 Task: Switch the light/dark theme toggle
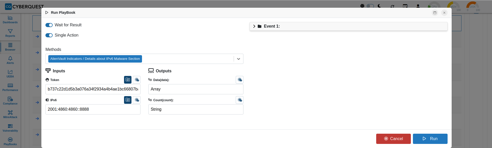coord(370,6)
